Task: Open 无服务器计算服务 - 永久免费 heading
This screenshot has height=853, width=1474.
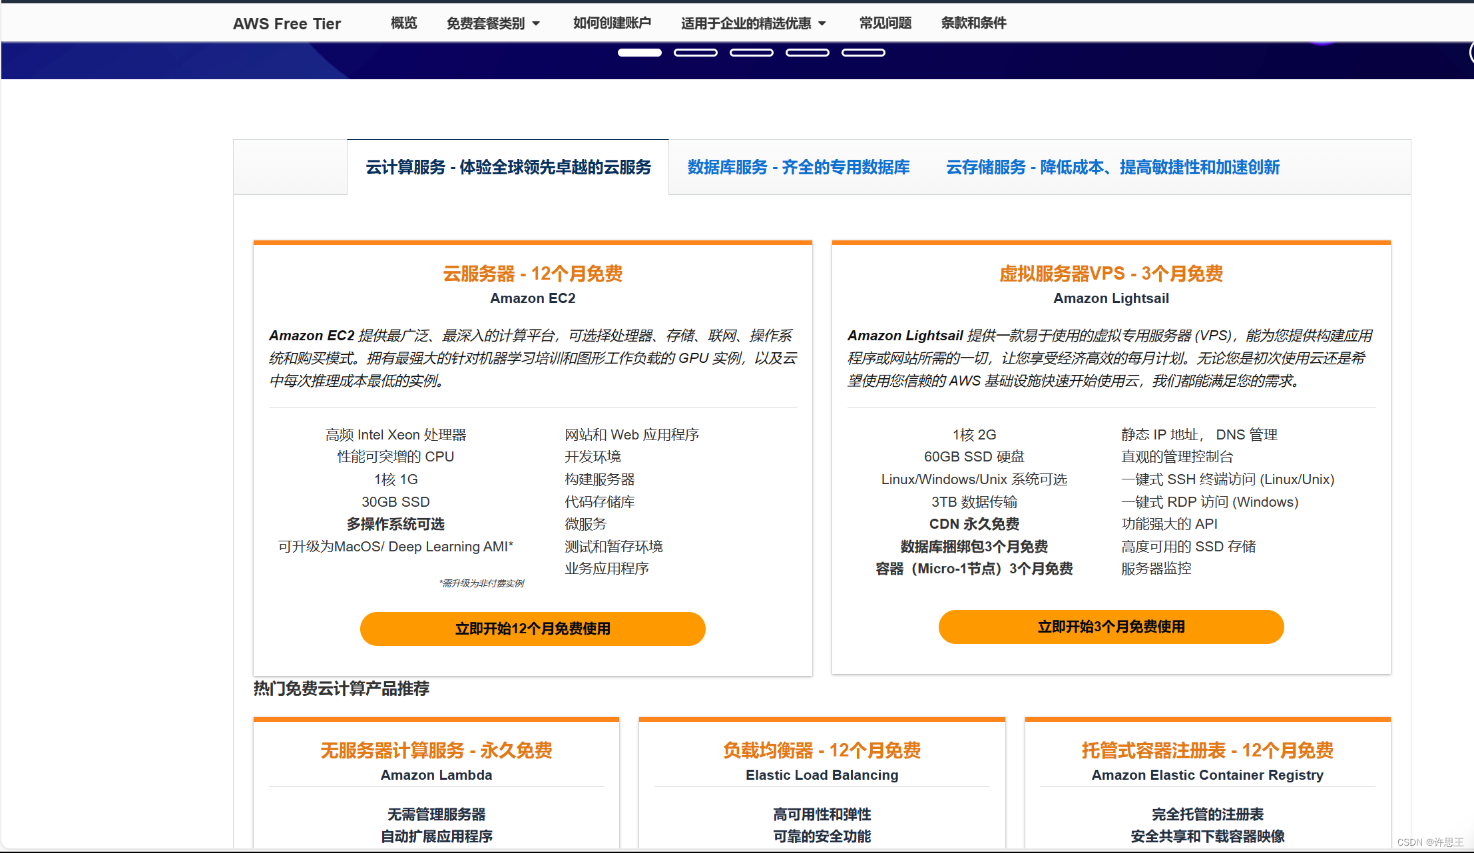Action: [x=436, y=750]
